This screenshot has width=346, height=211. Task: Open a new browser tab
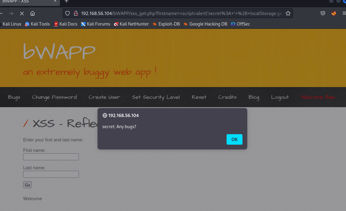pyautogui.click(x=66, y=1)
